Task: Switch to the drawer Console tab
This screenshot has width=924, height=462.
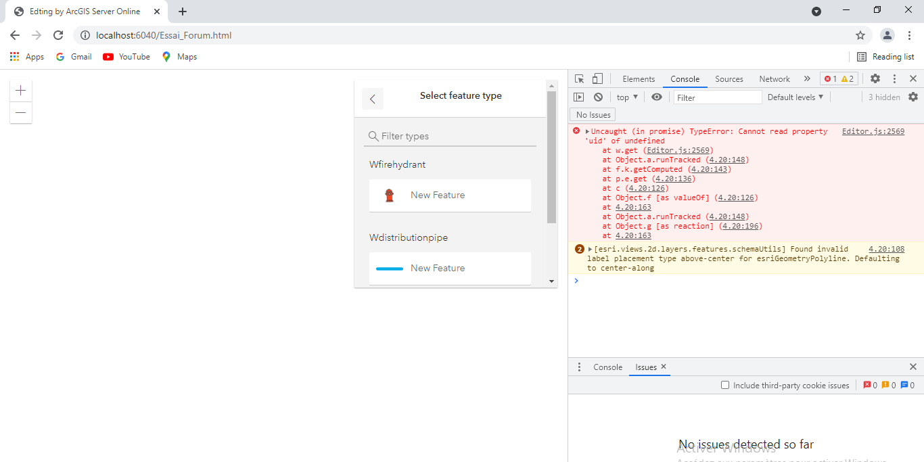Action: [x=607, y=367]
